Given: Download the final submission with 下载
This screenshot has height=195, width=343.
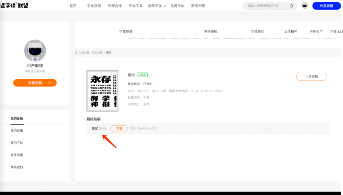Looking at the screenshot, I should (119, 129).
